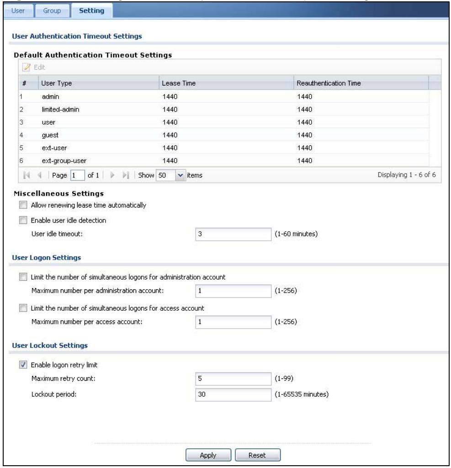Focus Maximum number per access account field

(x=233, y=322)
